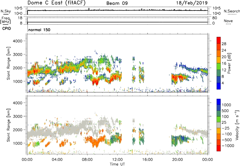The height and width of the screenshot is (166, 240).
Task: Click the '20:00' time axis label
Action: (x=177, y=160)
